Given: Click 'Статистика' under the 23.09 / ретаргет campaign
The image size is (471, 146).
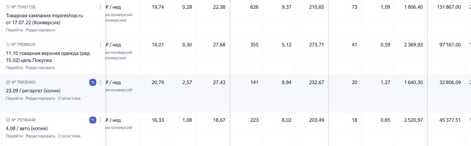Looking at the screenshot, I should (x=69, y=99).
